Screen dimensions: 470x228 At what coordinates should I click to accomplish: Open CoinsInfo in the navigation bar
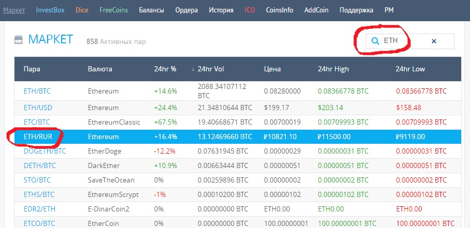pos(280,10)
